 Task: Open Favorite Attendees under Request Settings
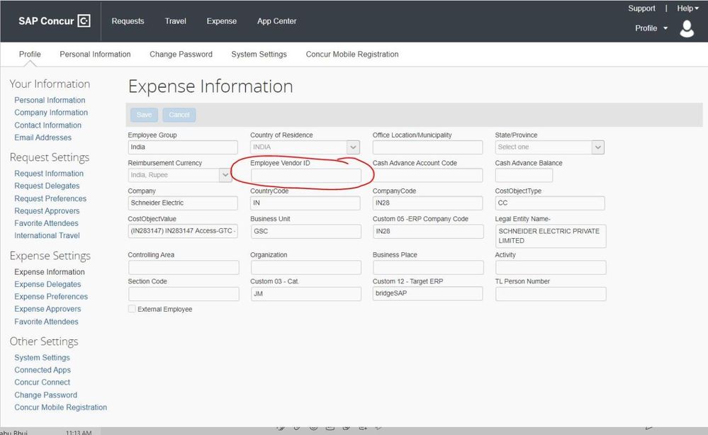(x=46, y=223)
